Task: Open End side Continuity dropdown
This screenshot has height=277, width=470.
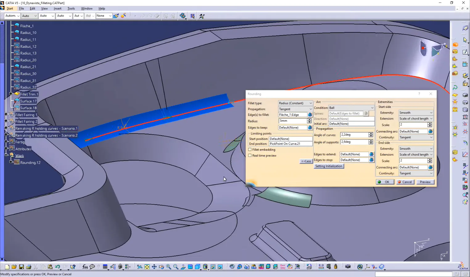Action: click(x=416, y=173)
